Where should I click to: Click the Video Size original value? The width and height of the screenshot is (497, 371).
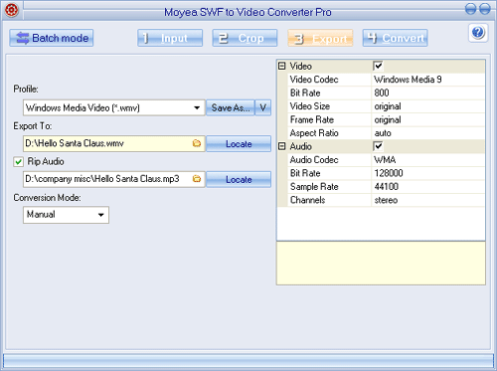coord(388,106)
